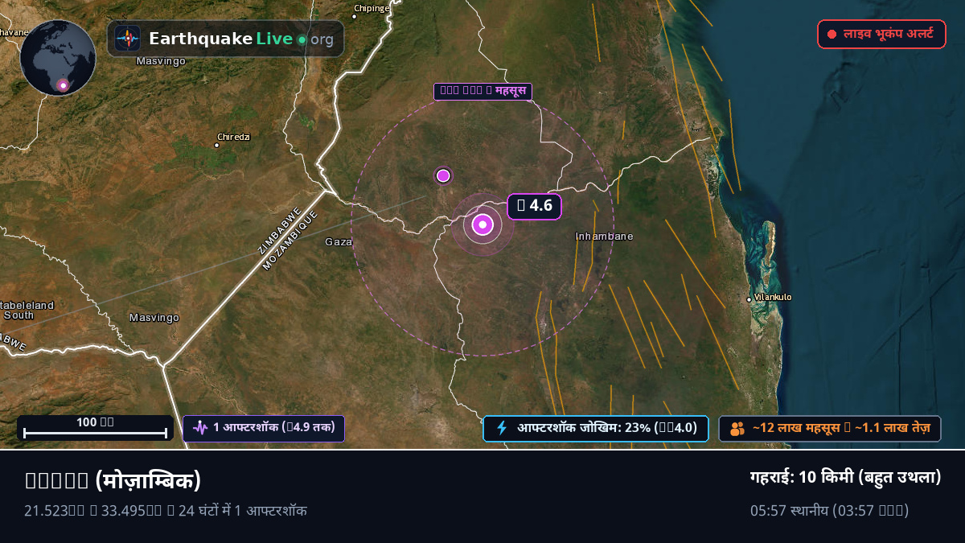This screenshot has width=965, height=543.
Task: Click the गहराई: 10 किमी depth text
Action: (845, 477)
